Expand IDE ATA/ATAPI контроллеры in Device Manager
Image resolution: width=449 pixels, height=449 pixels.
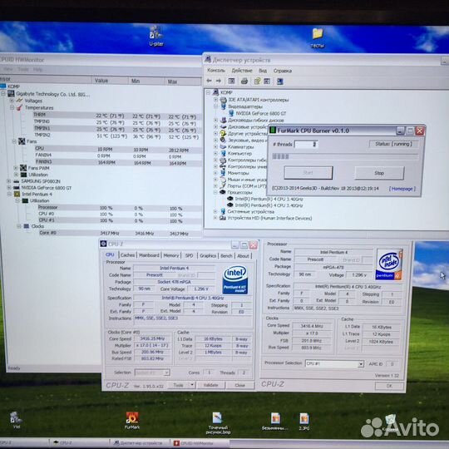click(215, 100)
